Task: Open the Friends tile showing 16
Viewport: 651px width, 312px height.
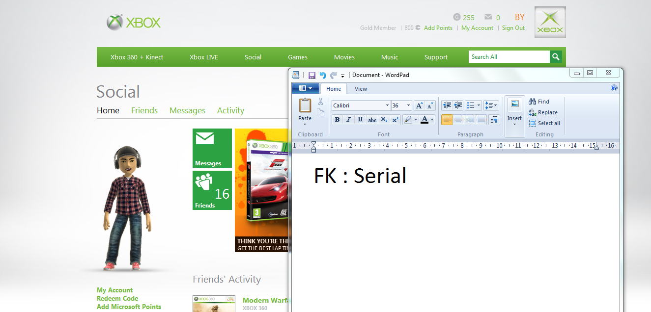Action: pos(212,190)
